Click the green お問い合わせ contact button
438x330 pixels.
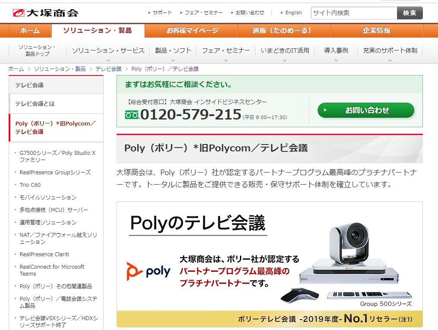(x=366, y=110)
